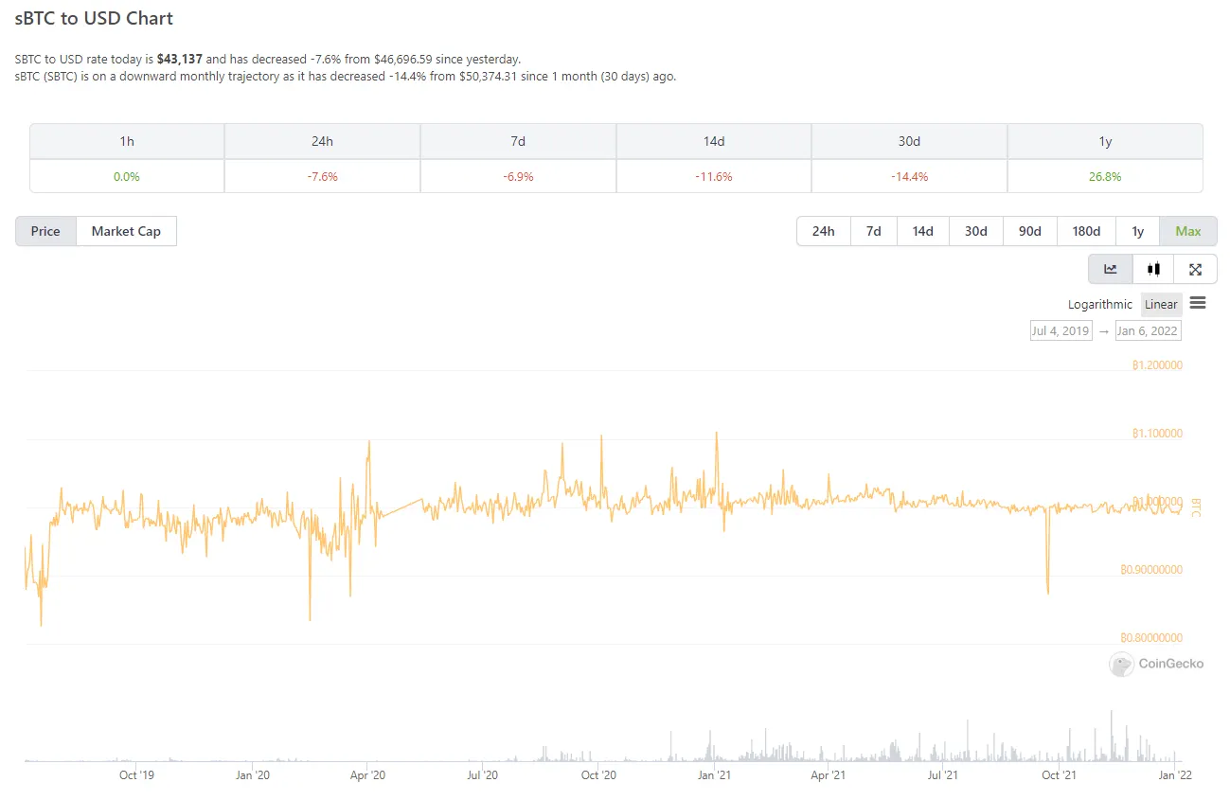Click the -7.6% 24h change value
The image size is (1230, 800).
(322, 176)
